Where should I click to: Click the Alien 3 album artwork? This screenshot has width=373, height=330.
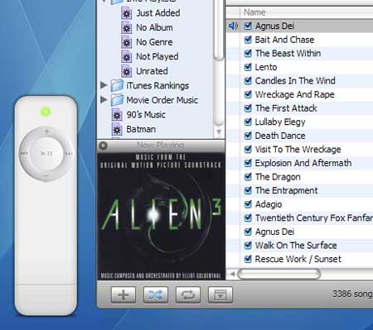click(x=161, y=216)
